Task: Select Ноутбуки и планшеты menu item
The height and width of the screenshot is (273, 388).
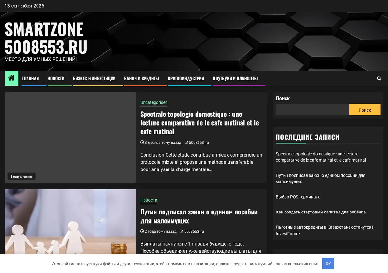Action: (235, 78)
